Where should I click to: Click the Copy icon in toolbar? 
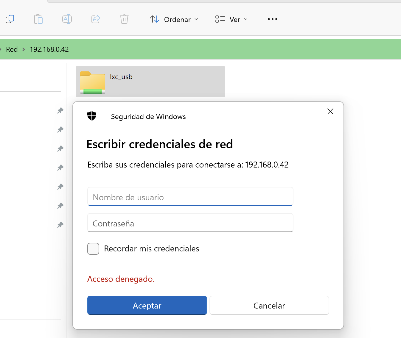(x=10, y=19)
